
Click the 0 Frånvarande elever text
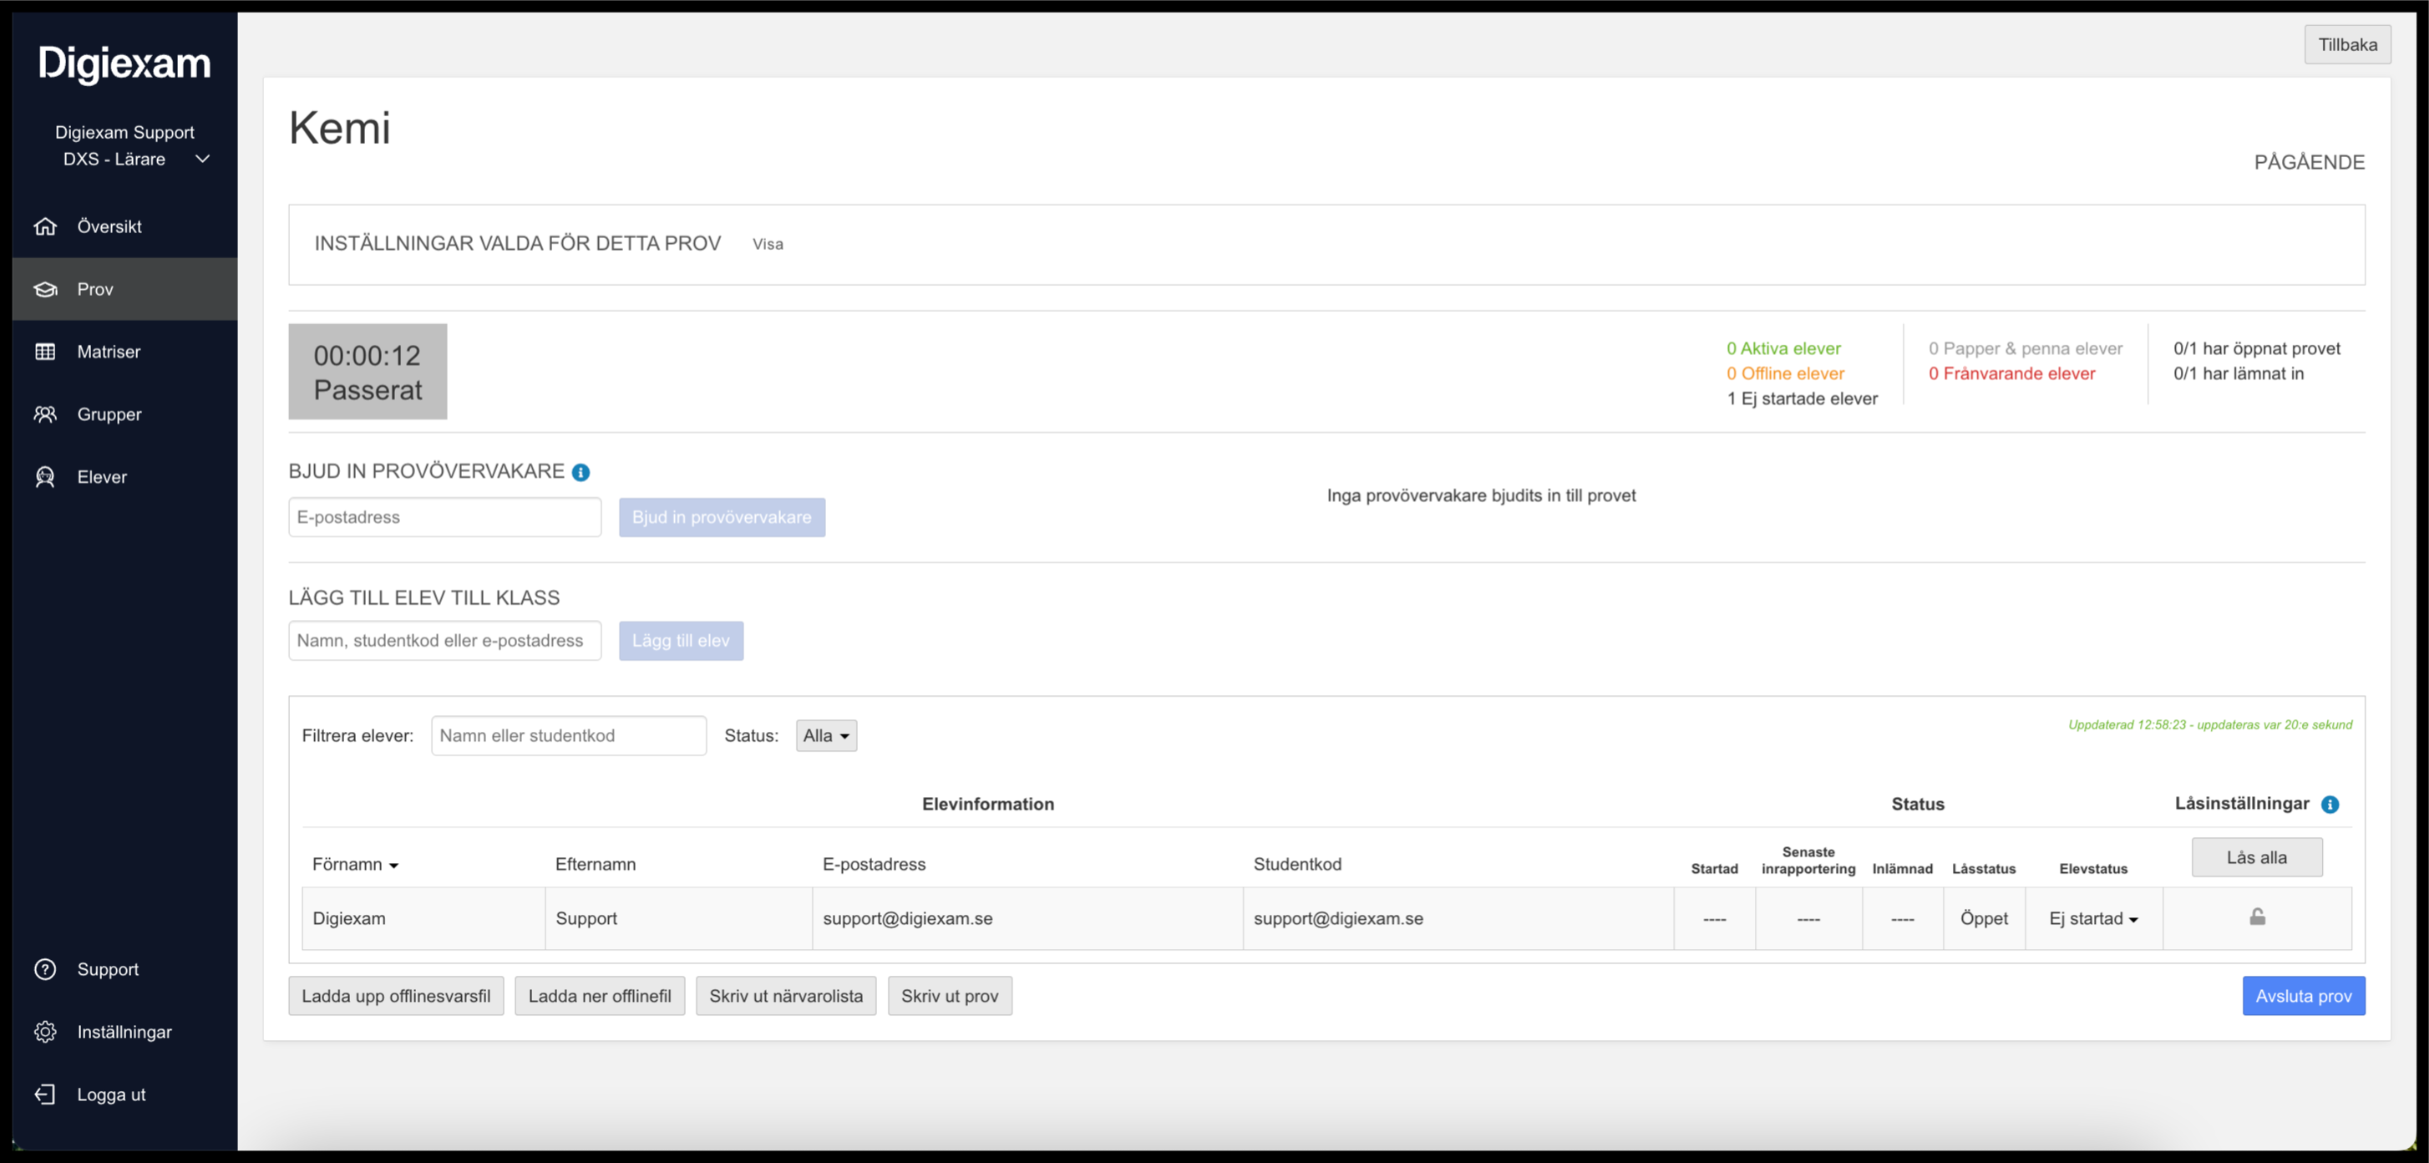tap(2011, 373)
